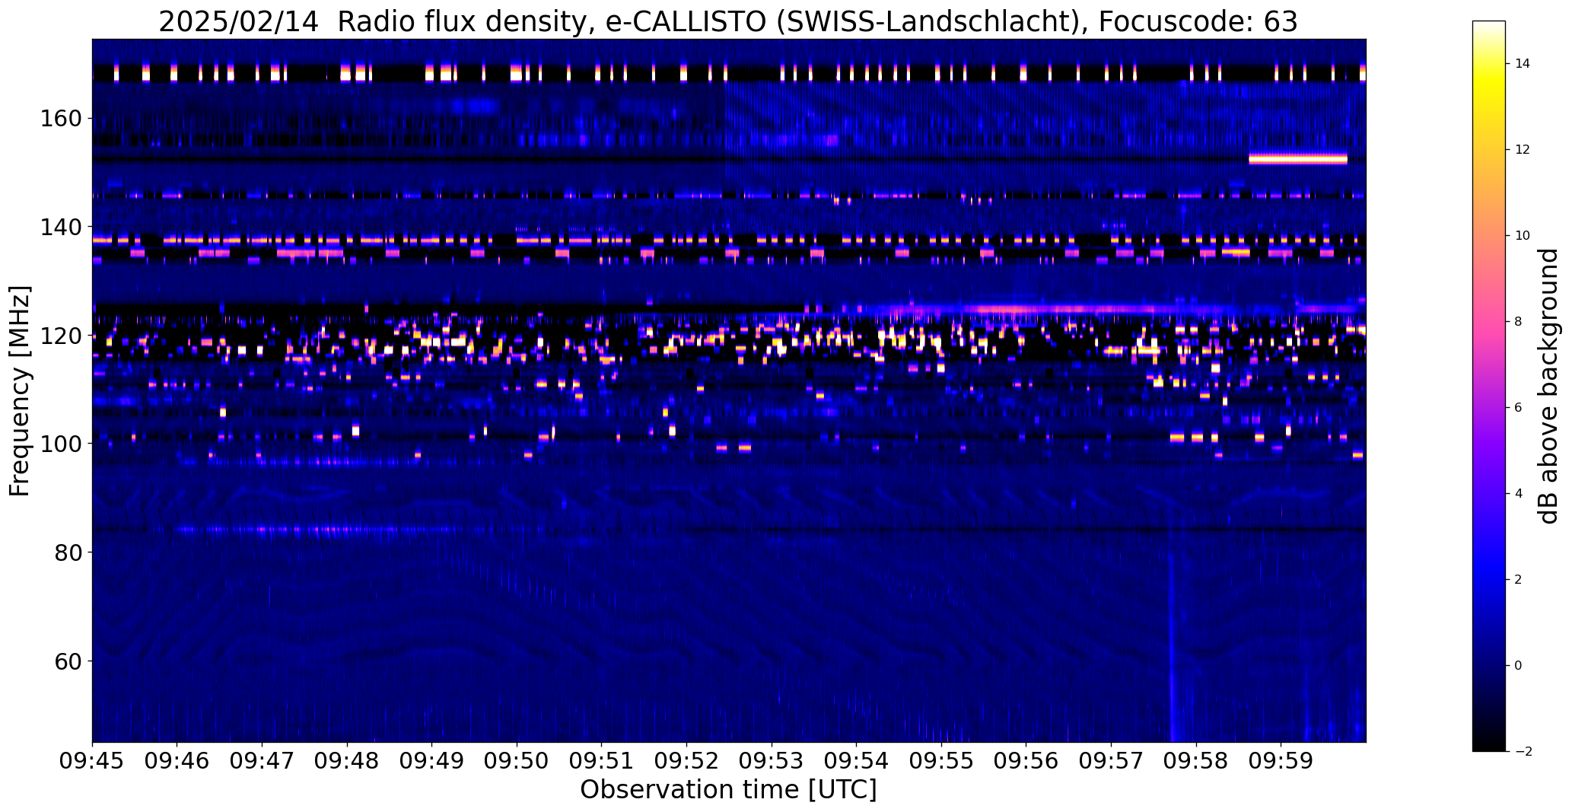
Task: Click the 09:57 time tick label
Action: (1111, 760)
